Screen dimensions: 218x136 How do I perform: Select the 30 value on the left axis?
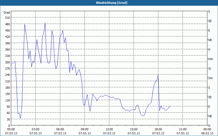8,119
